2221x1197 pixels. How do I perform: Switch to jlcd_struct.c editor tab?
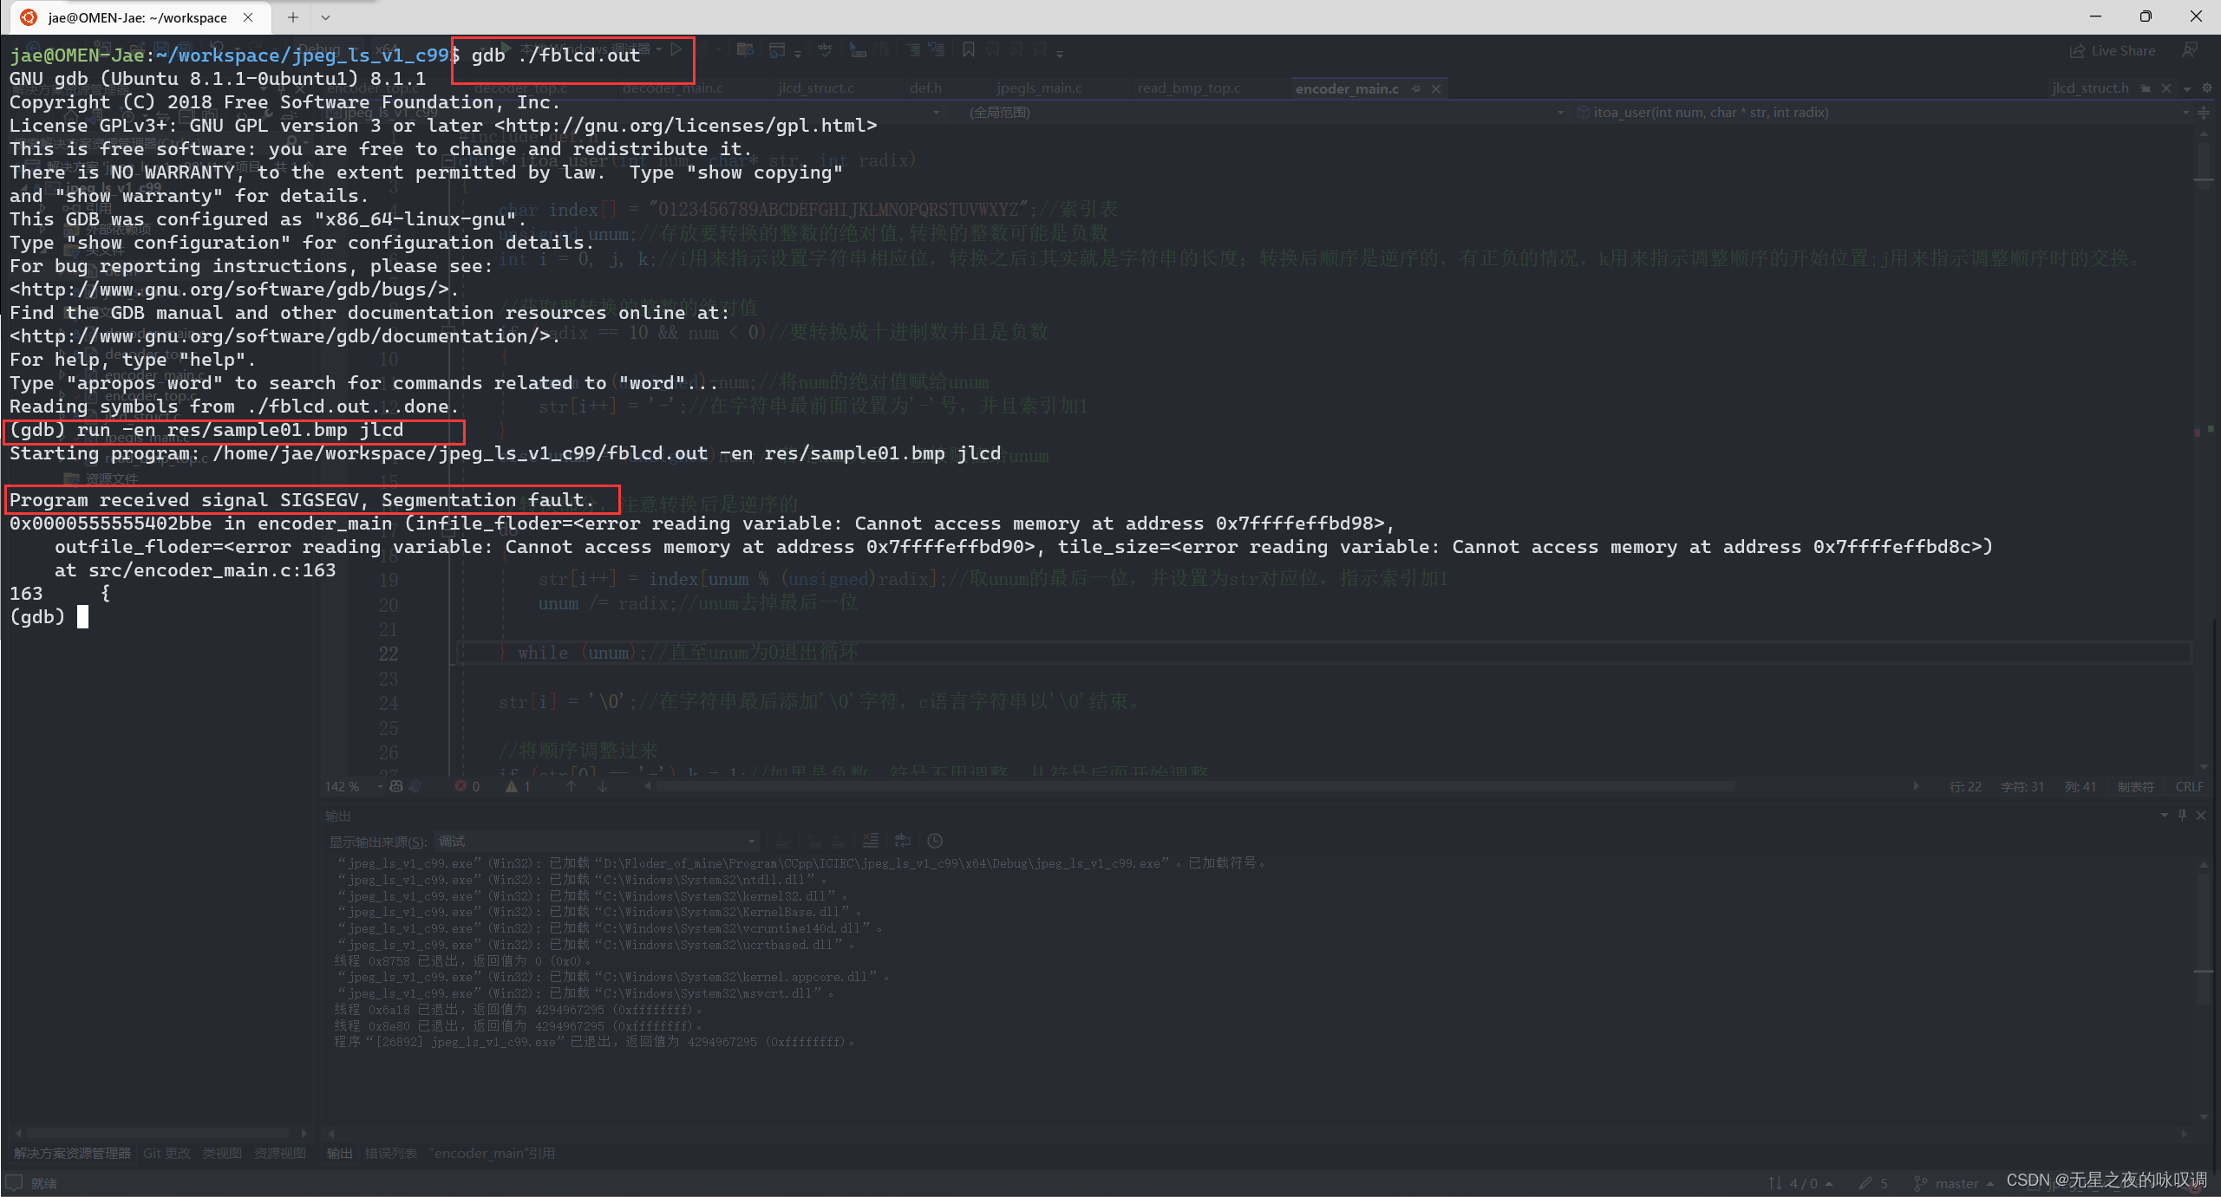pyautogui.click(x=815, y=88)
